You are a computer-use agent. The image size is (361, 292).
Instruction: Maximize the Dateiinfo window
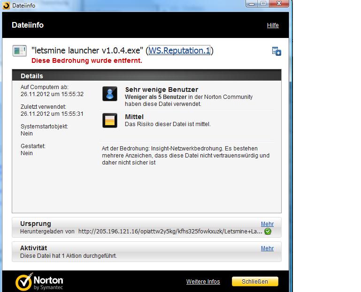263,4
